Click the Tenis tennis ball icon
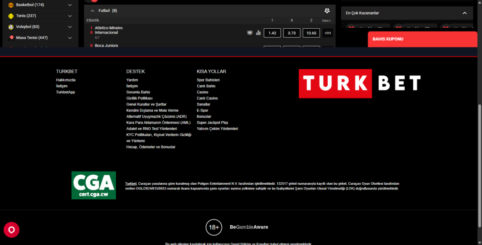 coord(11,16)
